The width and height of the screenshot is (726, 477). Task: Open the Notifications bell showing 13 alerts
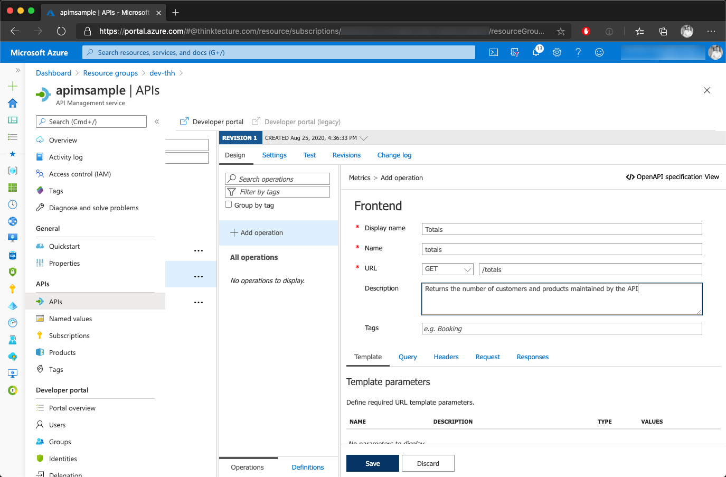click(x=536, y=52)
